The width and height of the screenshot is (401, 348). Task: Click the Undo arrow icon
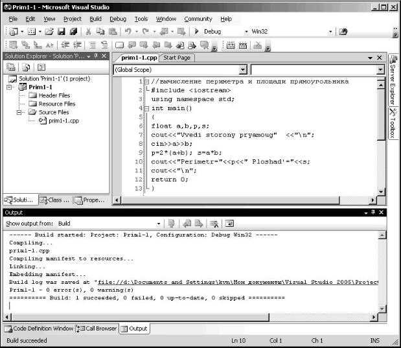tap(128, 32)
